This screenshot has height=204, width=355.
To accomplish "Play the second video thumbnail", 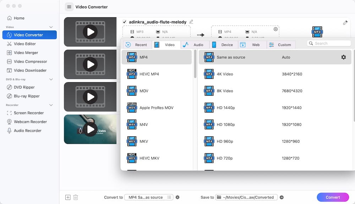I will point(90,64).
